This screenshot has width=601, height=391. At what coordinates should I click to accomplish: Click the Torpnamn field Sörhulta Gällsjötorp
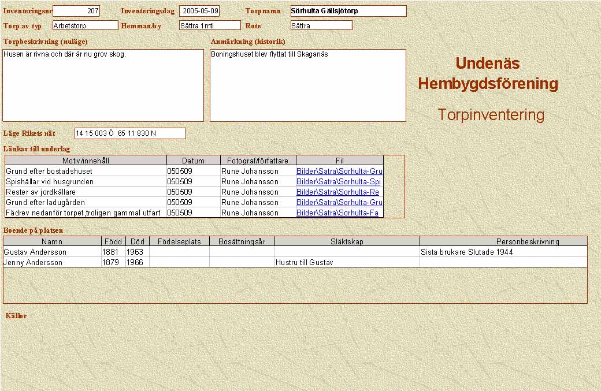[348, 11]
